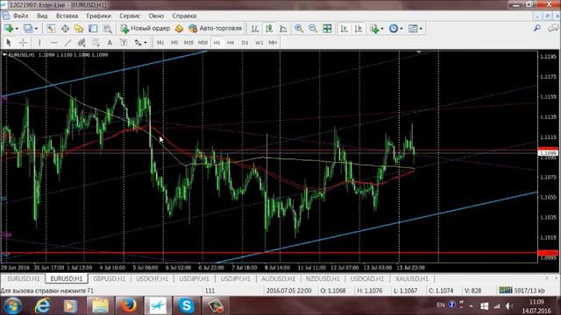
Task: Select the Trendline drawing tool
Action: (x=67, y=43)
